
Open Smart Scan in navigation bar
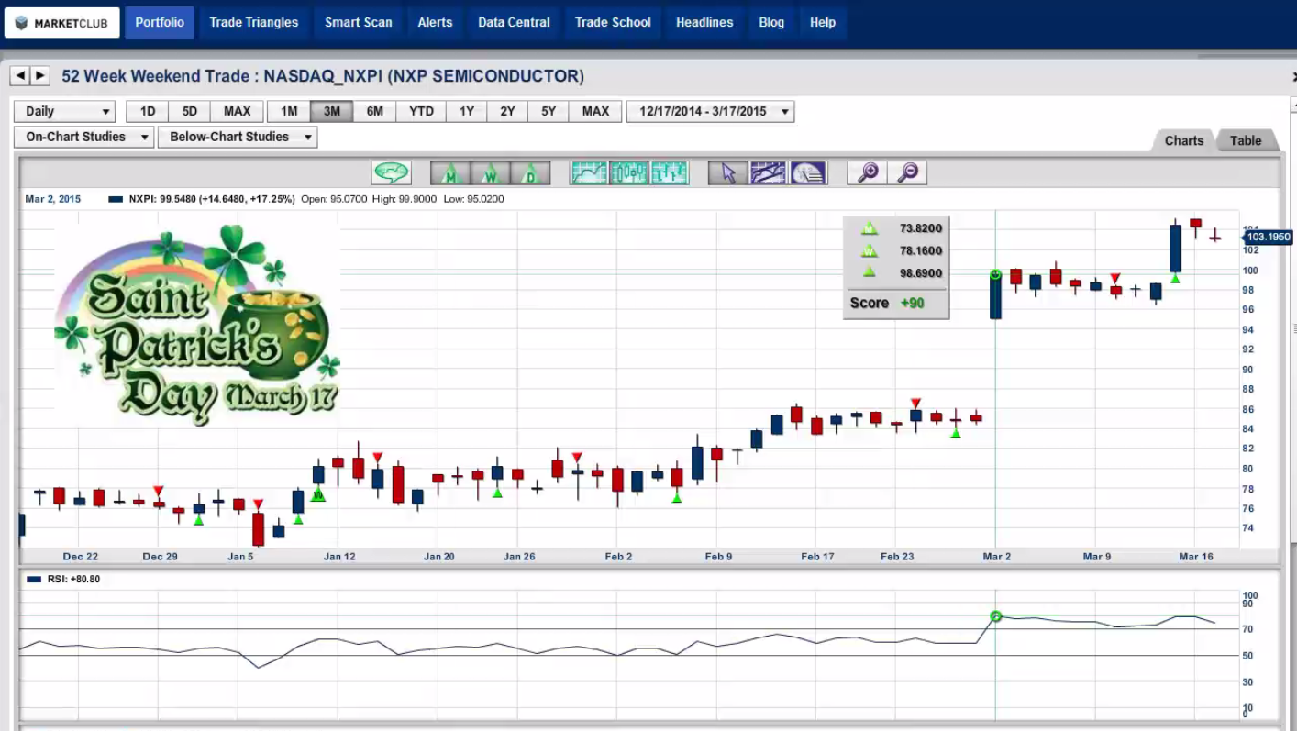(358, 22)
